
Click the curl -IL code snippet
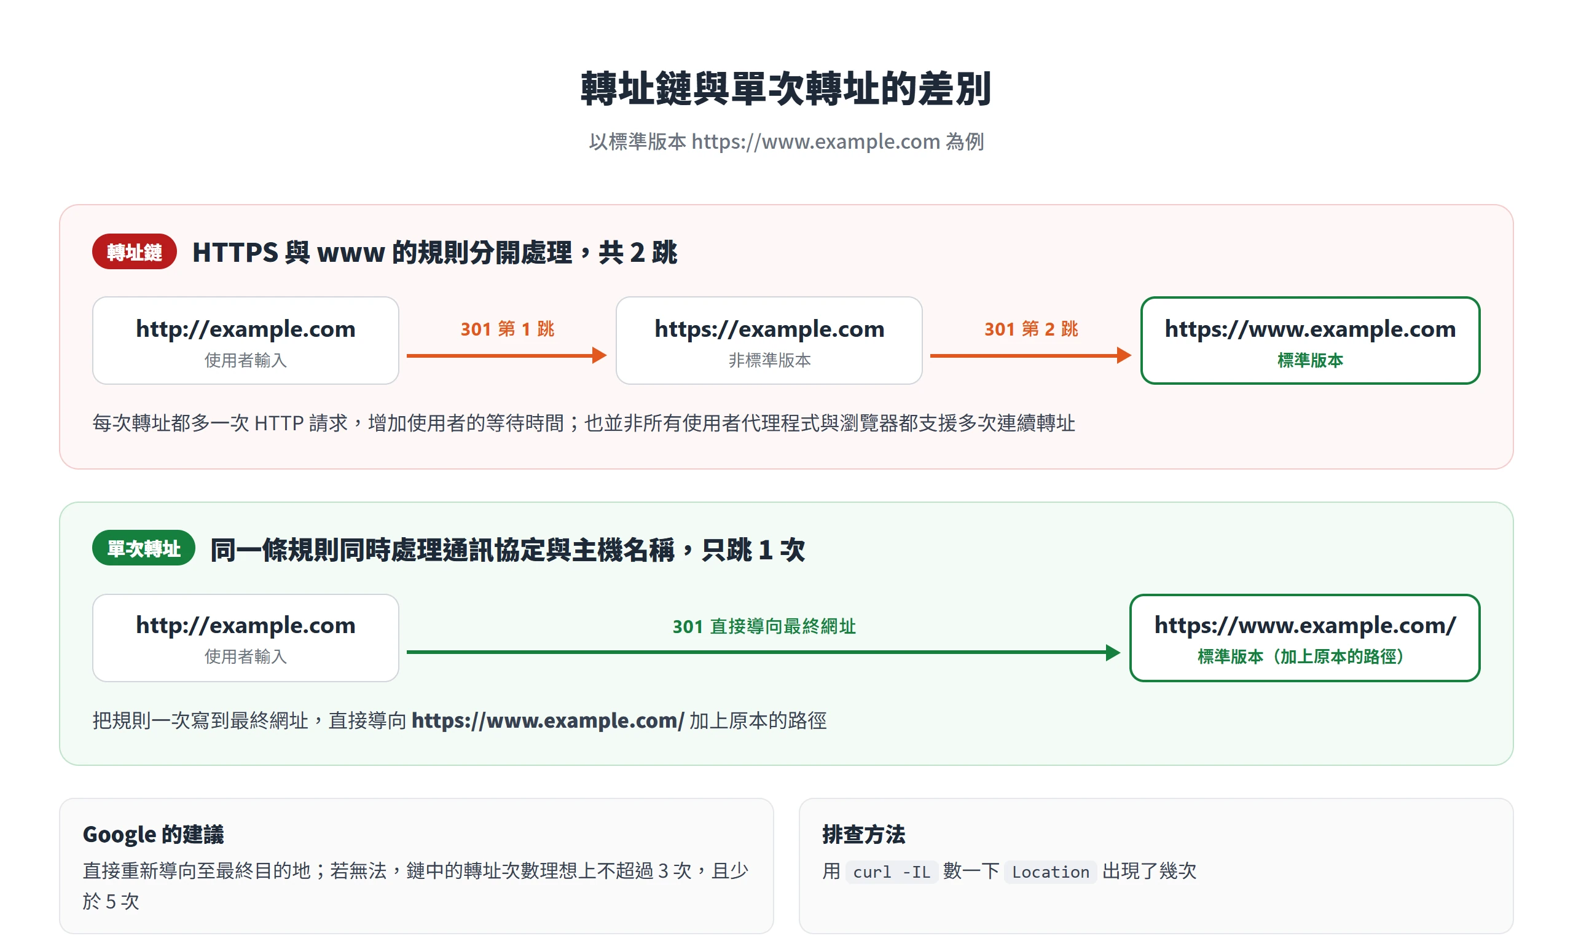click(x=892, y=872)
